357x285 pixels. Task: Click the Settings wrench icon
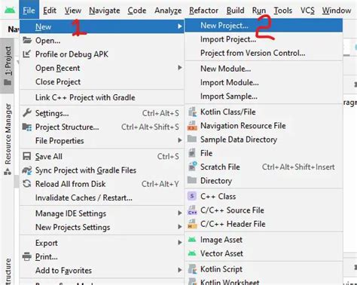click(x=27, y=113)
